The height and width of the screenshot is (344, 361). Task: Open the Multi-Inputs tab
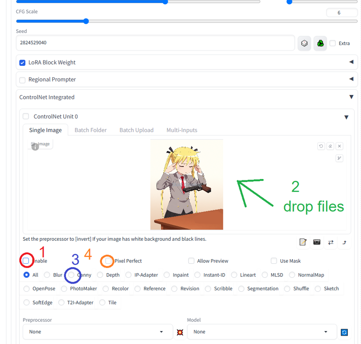click(x=182, y=130)
